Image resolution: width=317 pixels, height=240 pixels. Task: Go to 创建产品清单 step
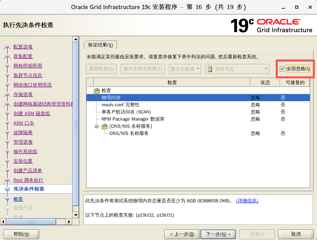[x=28, y=171]
